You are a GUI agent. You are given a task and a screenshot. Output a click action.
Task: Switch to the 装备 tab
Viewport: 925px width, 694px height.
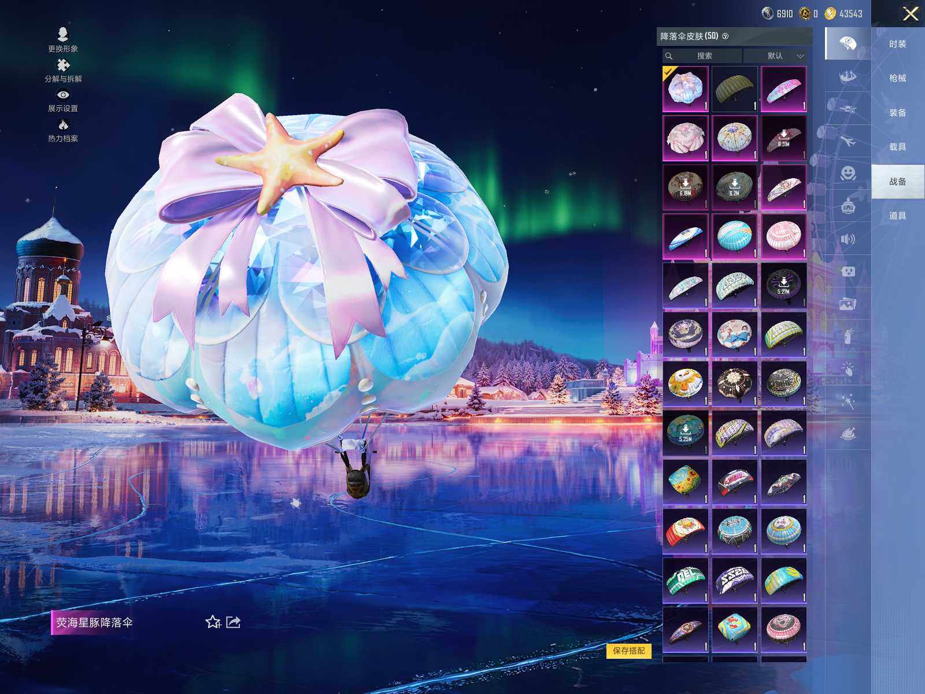pyautogui.click(x=898, y=113)
